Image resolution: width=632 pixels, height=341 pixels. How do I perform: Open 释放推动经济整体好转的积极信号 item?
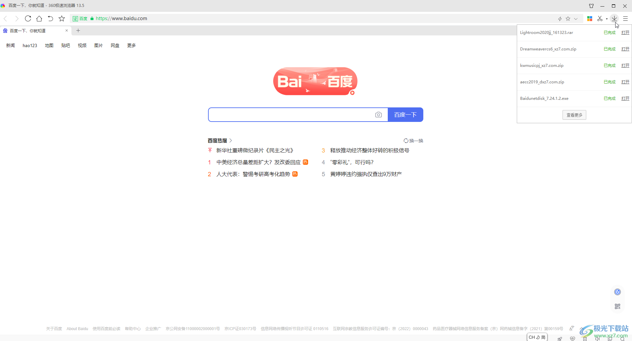click(370, 151)
